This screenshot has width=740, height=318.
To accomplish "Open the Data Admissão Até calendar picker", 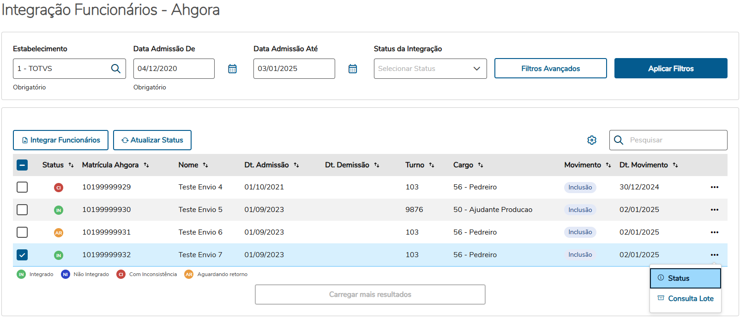I will 353,69.
